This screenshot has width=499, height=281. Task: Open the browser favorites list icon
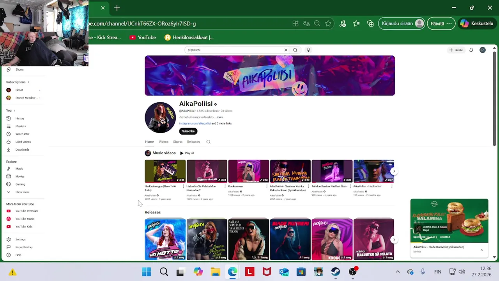coord(356,23)
